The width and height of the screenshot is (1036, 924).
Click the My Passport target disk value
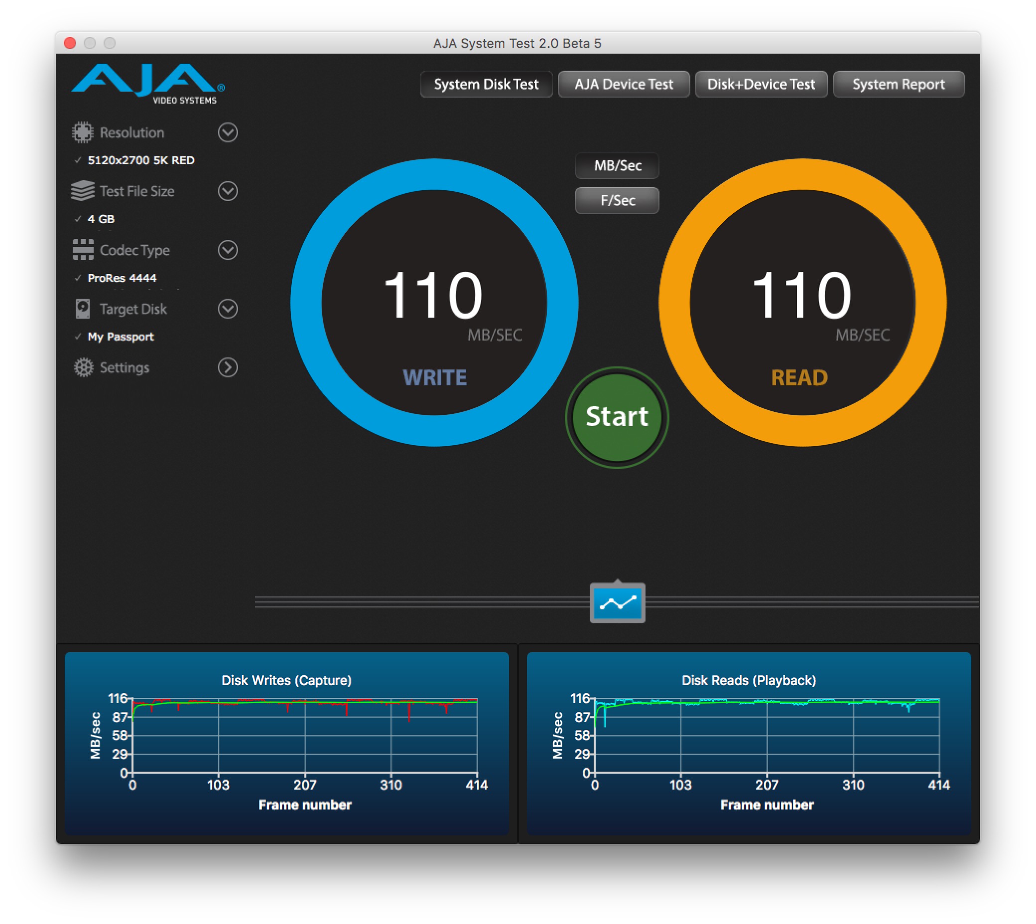click(121, 337)
